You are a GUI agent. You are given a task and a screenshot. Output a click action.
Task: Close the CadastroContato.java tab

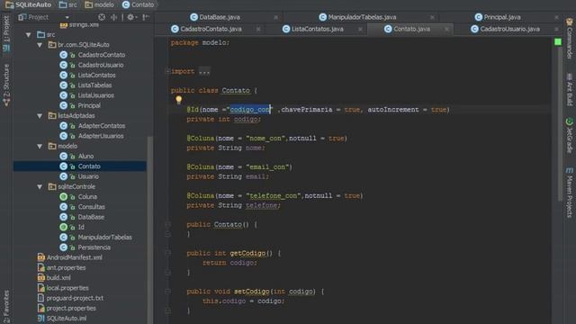coord(258,29)
